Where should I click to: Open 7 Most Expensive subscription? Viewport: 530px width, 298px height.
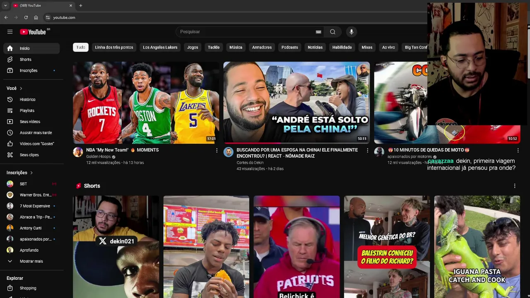31,206
